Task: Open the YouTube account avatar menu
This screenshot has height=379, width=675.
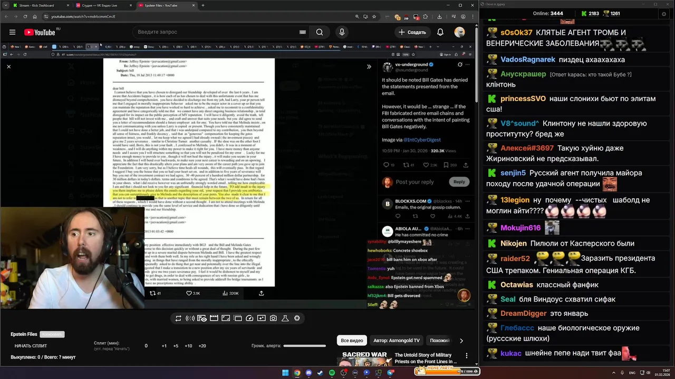Action: [459, 32]
